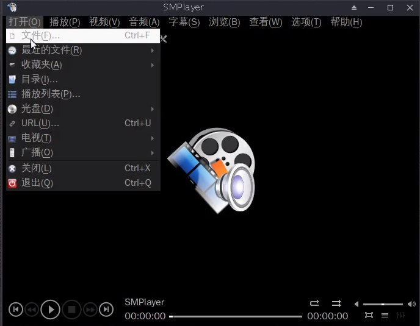
Task: Open the 文件(F)... menu entry
Action: tap(83, 36)
